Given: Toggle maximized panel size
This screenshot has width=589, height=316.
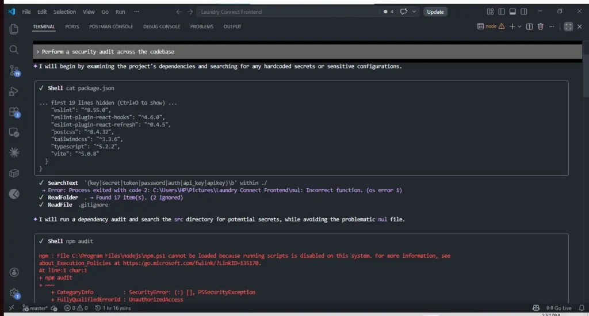Looking at the screenshot, I should (568, 26).
